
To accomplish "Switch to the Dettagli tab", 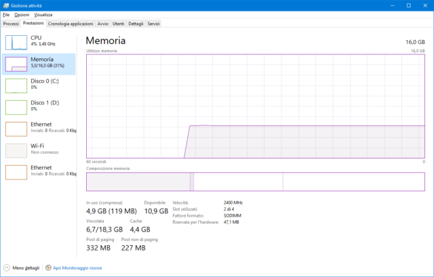I will (x=136, y=24).
